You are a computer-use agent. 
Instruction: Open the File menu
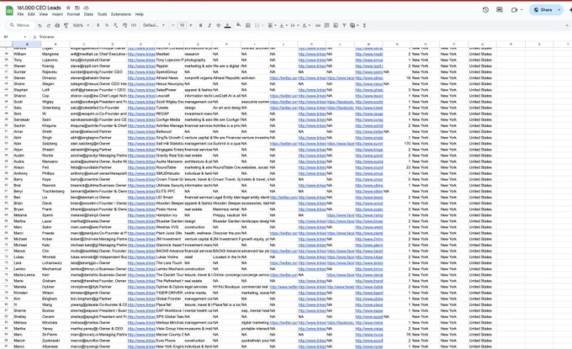coord(20,14)
